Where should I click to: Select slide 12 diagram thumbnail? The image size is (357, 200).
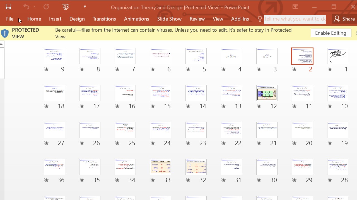[267, 93]
